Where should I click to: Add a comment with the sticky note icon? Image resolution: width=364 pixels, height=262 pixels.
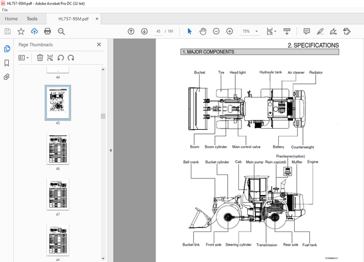coord(306,31)
